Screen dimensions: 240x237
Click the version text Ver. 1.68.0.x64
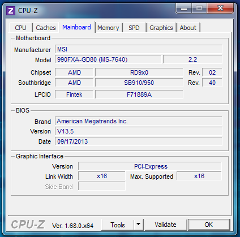[72, 226]
